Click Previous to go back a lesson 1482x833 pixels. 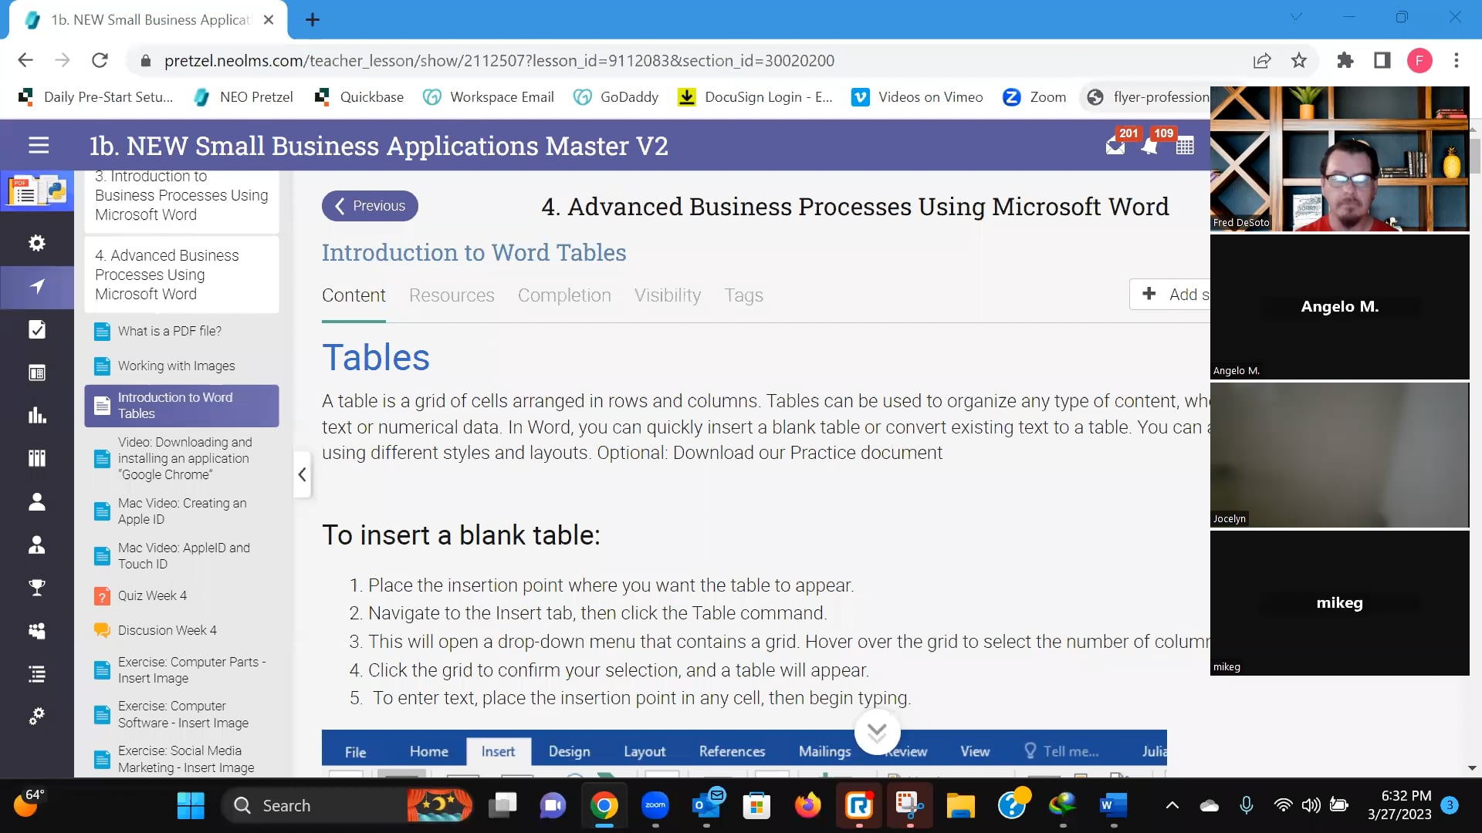(x=369, y=206)
